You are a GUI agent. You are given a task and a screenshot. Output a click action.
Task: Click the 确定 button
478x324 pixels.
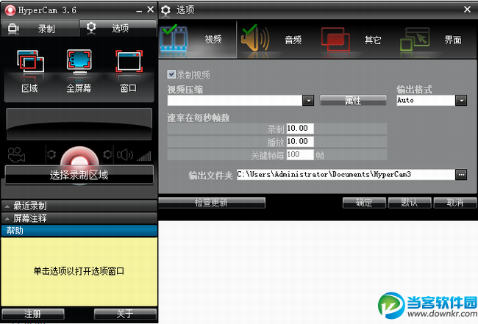point(364,203)
